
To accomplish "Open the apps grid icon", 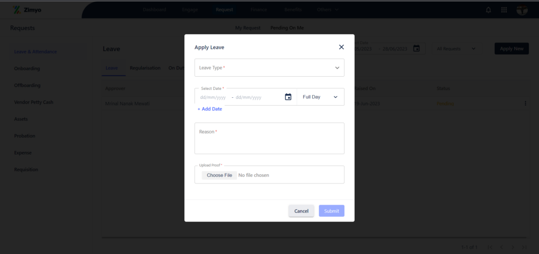I will (504, 10).
